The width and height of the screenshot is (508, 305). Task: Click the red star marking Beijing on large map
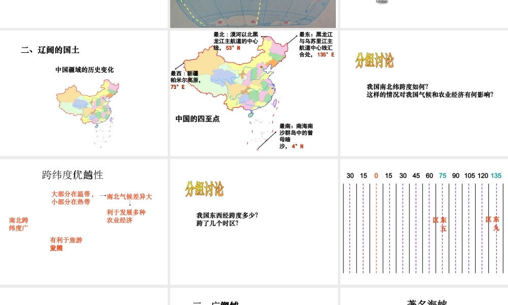click(x=261, y=67)
